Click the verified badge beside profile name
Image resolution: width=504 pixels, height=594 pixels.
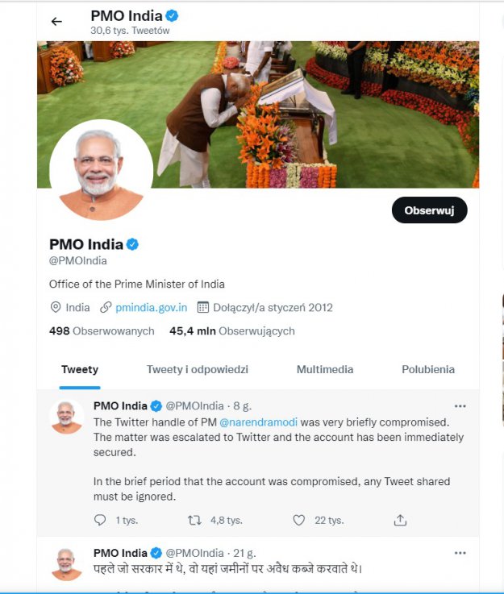coord(133,244)
